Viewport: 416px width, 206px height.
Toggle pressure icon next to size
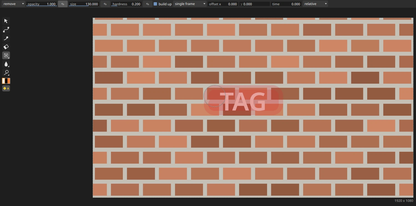[105, 4]
